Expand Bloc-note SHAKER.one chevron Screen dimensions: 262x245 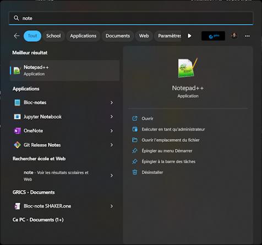coord(112,206)
